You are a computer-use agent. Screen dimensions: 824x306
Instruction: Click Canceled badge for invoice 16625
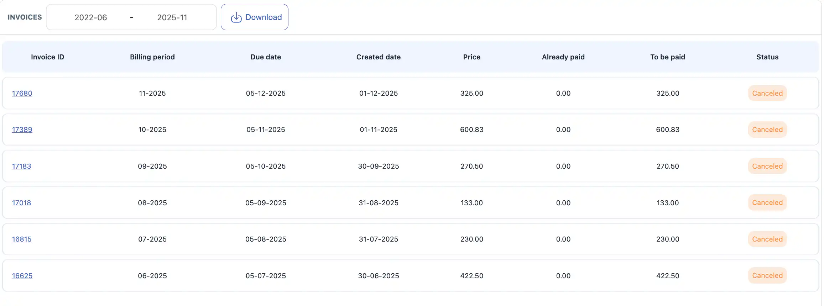[767, 275]
